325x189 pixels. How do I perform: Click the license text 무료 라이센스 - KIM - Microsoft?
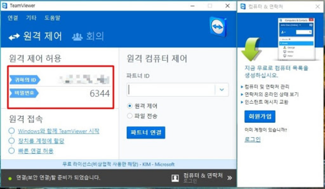118,164
